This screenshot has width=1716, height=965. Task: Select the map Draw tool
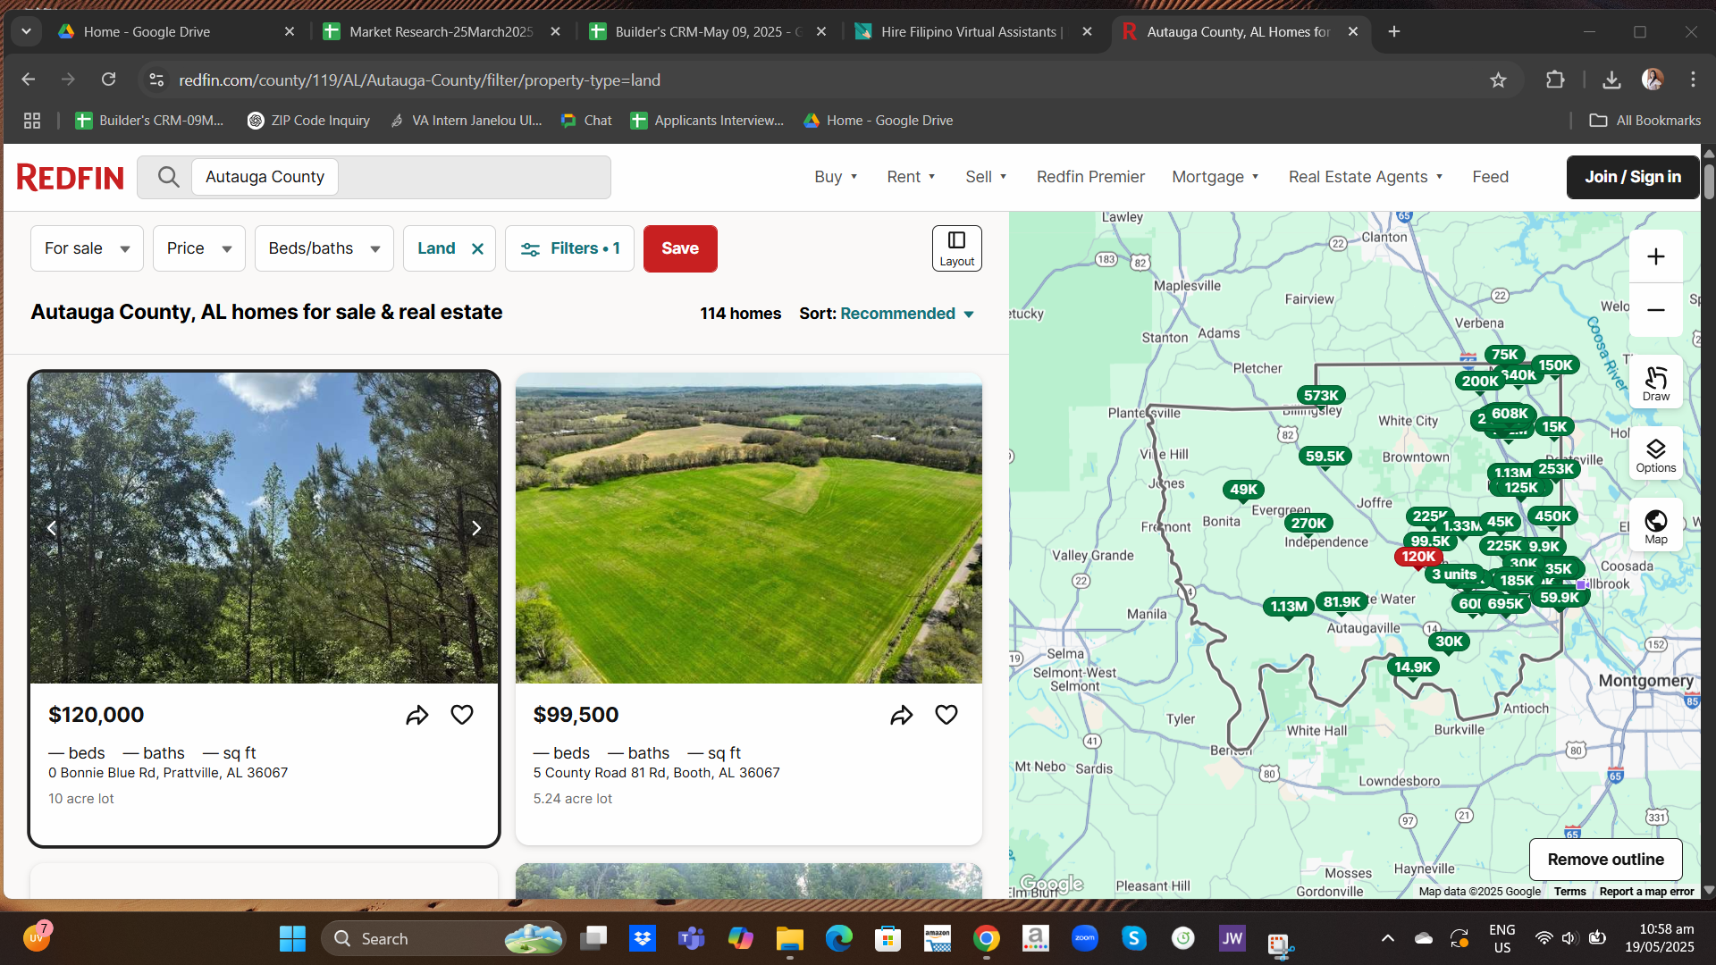[1655, 382]
